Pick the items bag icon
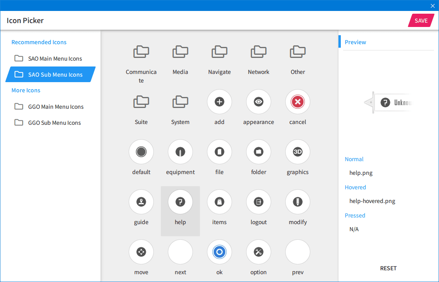This screenshot has width=439, height=282. (219, 202)
